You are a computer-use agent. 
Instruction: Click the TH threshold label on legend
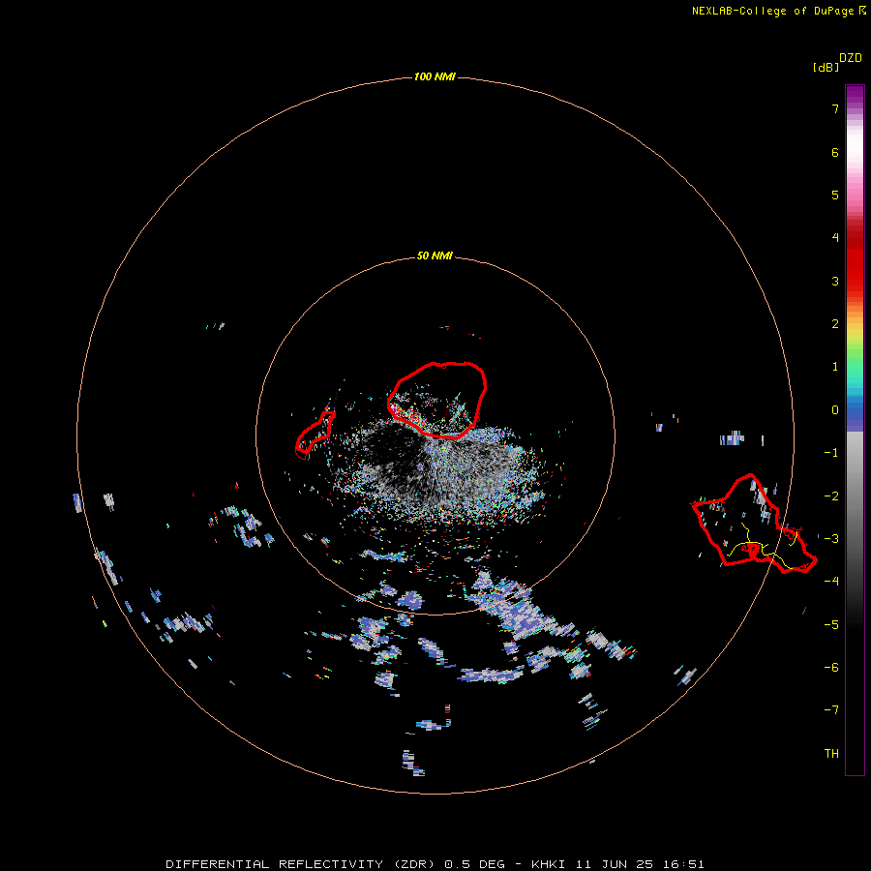coord(831,753)
